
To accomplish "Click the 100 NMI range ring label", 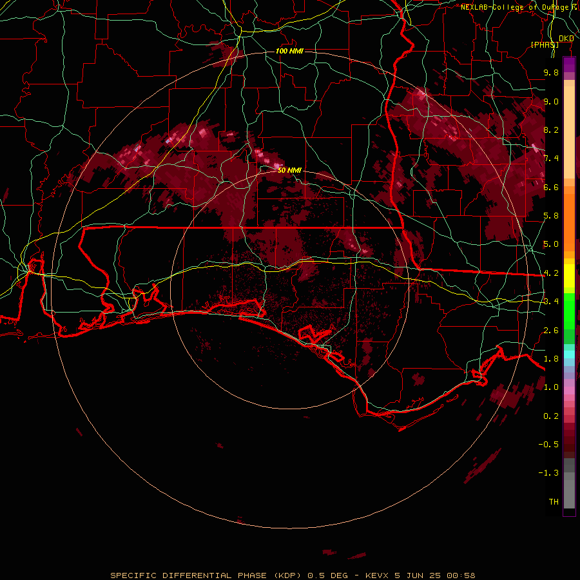I will point(289,51).
